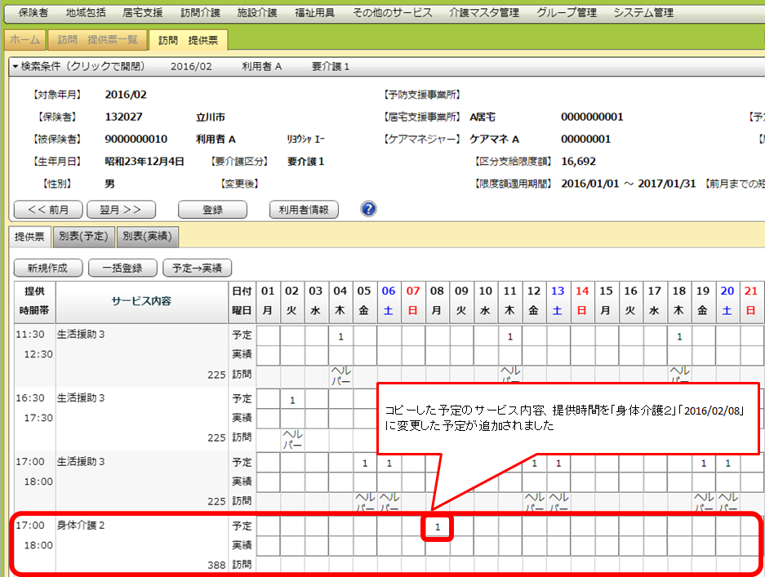Click the 新規作成 button
This screenshot has height=577, width=765.
[47, 268]
